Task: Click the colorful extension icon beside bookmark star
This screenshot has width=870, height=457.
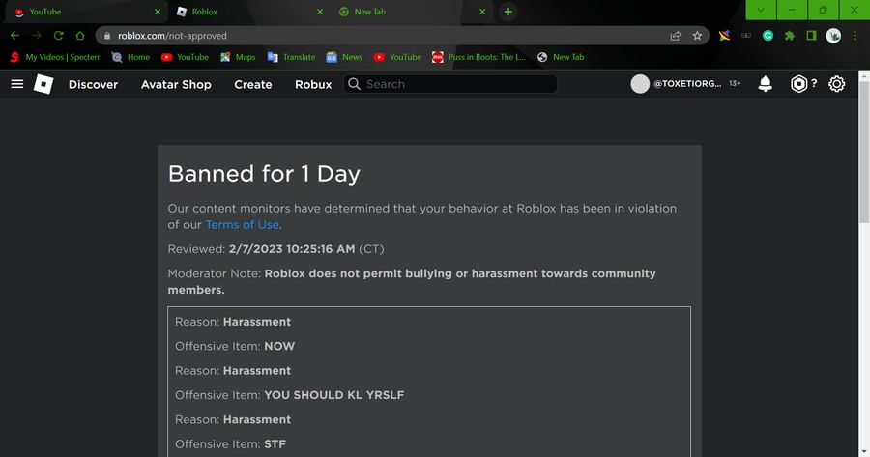Action: pyautogui.click(x=724, y=36)
